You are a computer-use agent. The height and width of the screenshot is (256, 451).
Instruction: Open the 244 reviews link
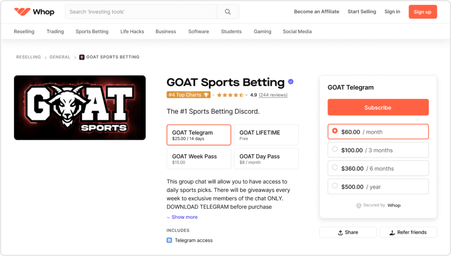click(x=273, y=95)
